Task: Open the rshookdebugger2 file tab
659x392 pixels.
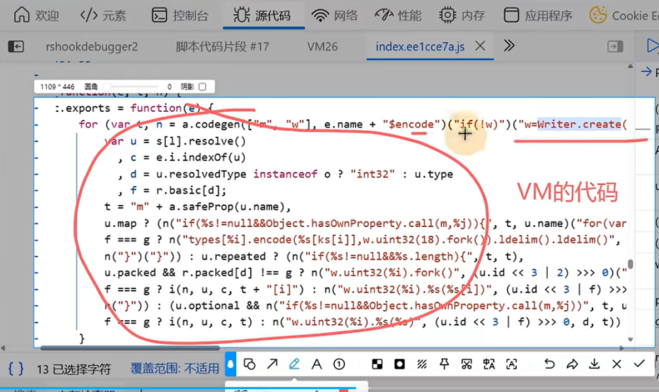Action: click(x=92, y=47)
